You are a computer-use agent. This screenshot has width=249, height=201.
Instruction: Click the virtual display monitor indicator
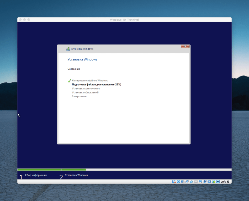[x=200, y=182]
